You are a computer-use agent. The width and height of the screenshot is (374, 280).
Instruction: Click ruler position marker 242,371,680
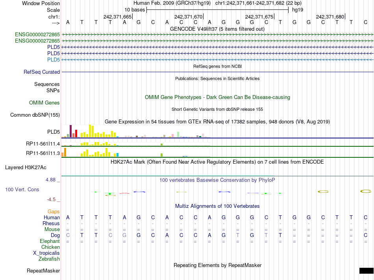point(330,17)
